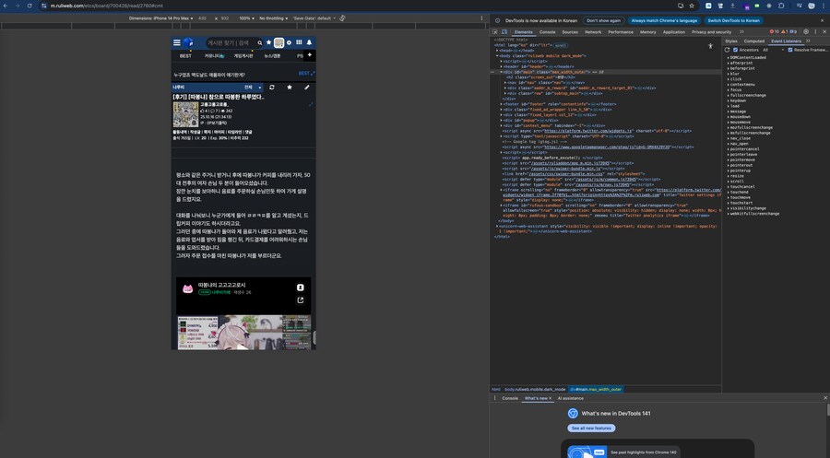Switch to the Network tab
Screen dimensions: 830x458
point(593,31)
